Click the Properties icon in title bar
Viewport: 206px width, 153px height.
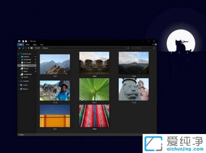point(23,41)
